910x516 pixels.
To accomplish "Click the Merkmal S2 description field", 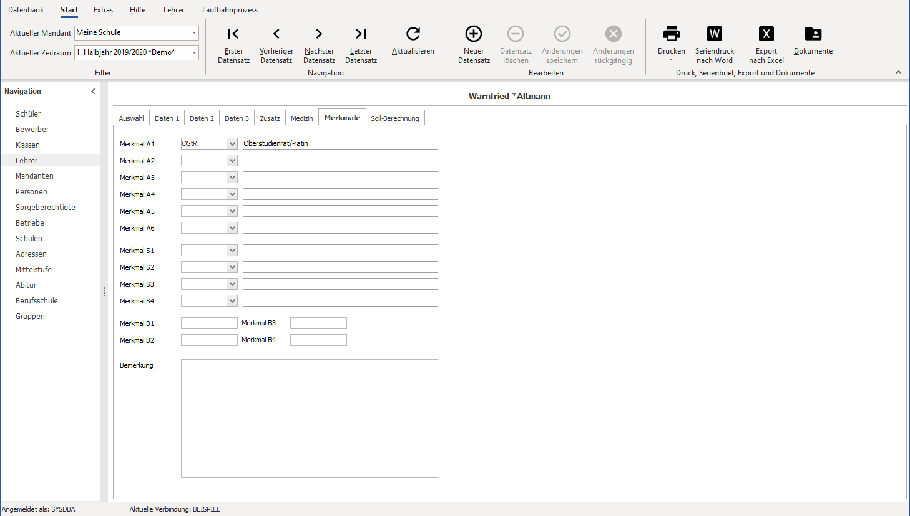I will point(340,267).
